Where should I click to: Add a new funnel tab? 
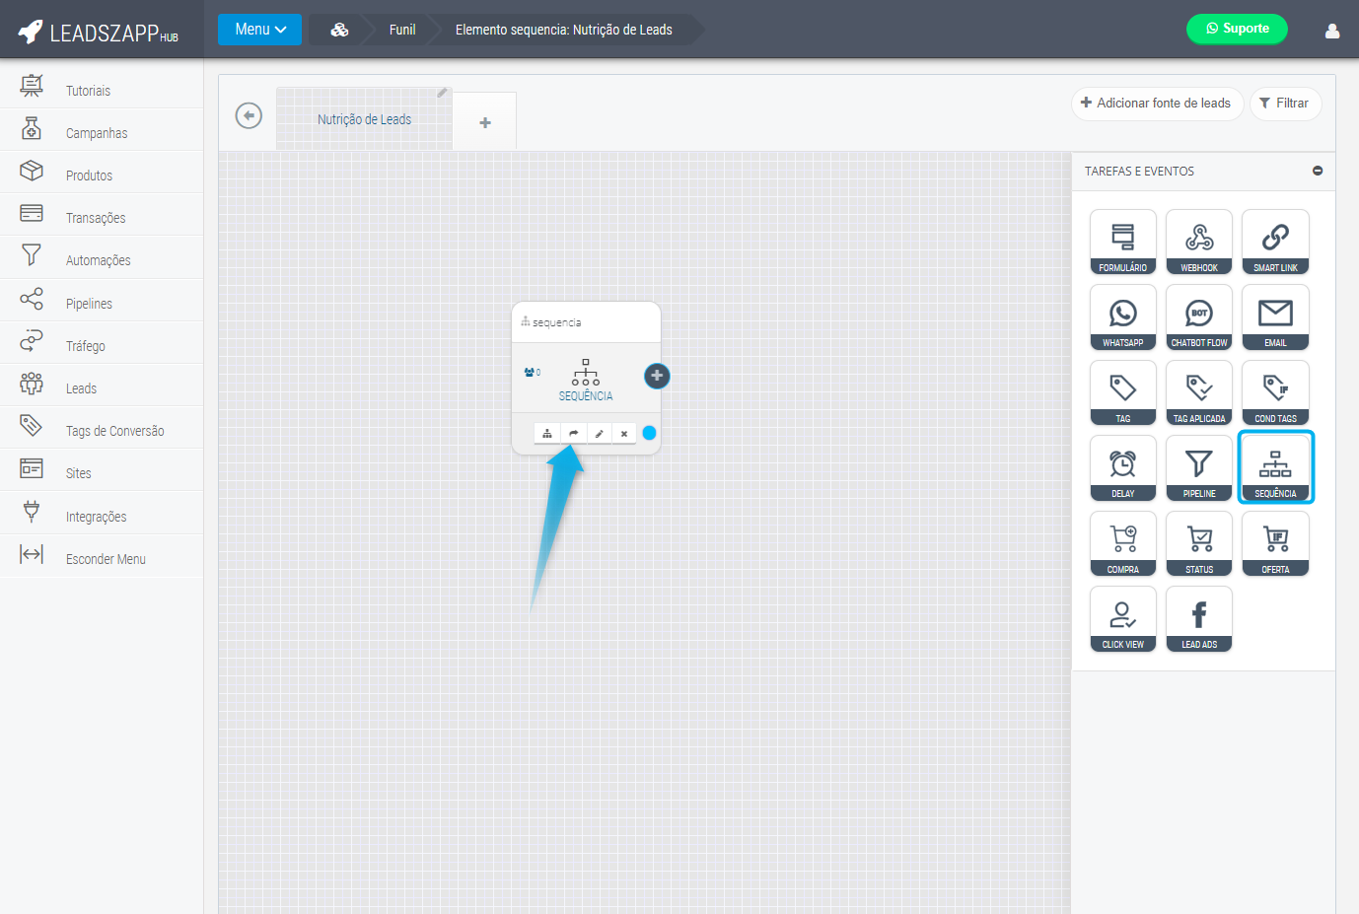point(484,122)
